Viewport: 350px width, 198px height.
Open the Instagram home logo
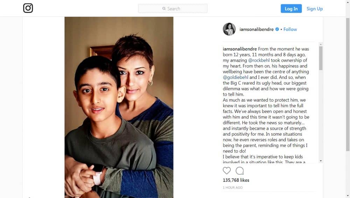pos(28,8)
